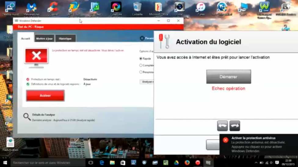The width and height of the screenshot is (298, 167).
Task: Click the Activer la protection antivirus notification
Action: 259,144
